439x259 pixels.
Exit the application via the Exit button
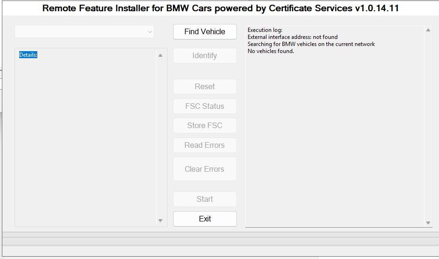(204, 219)
